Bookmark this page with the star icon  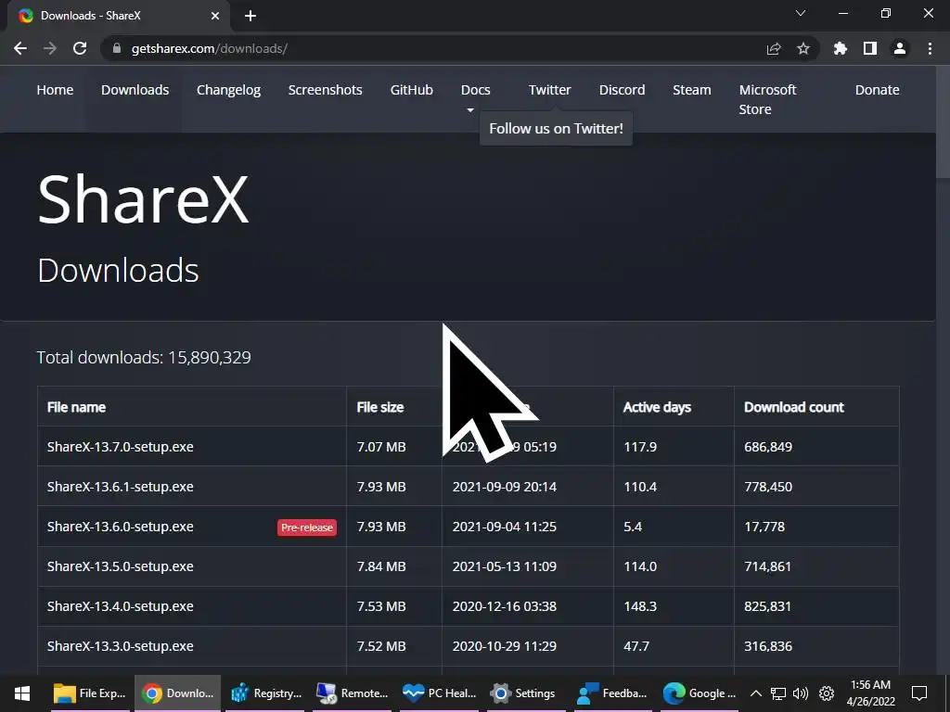tap(803, 48)
